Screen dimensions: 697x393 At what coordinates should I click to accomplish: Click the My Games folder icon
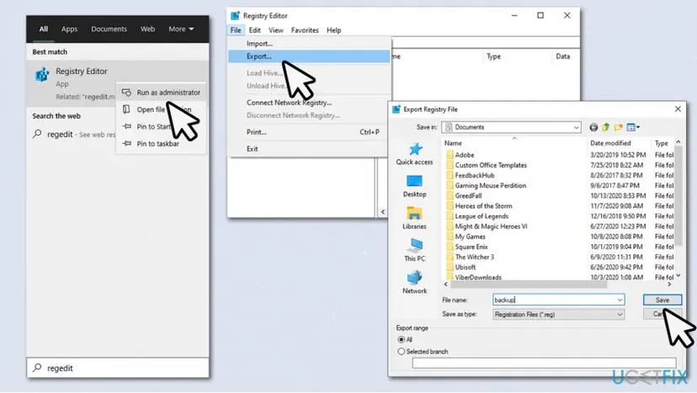click(450, 236)
